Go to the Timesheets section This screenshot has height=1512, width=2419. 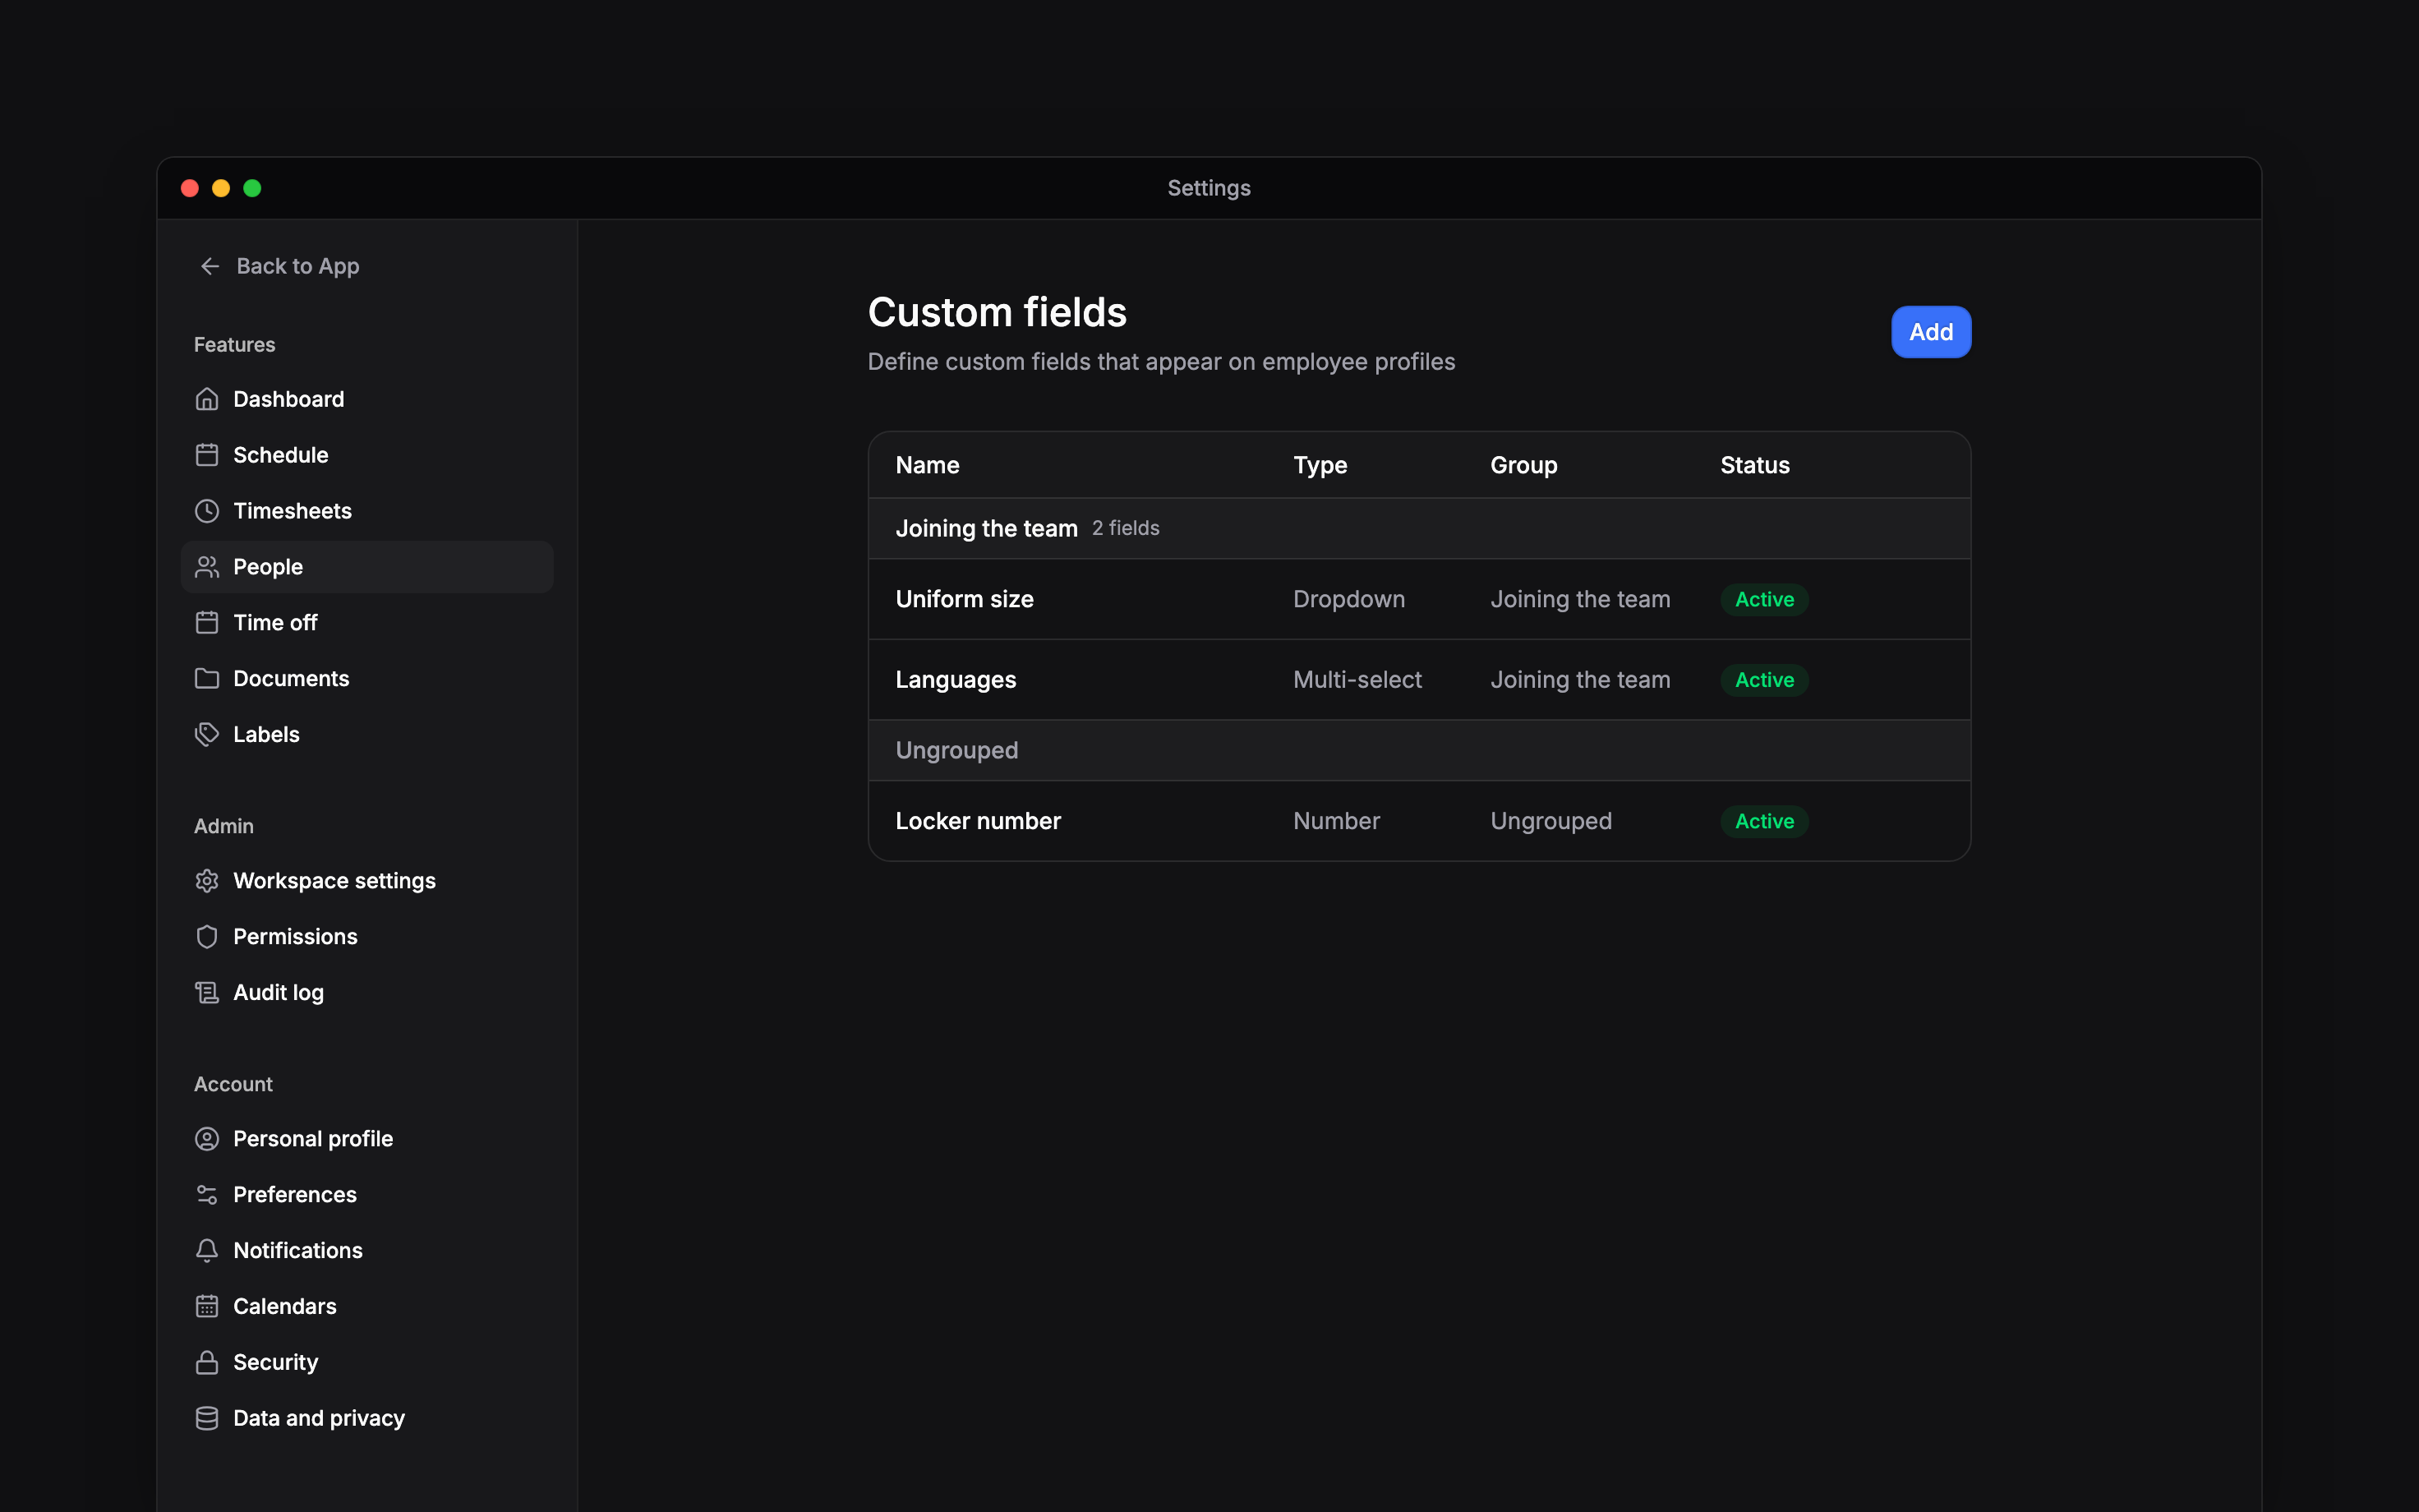pyautogui.click(x=366, y=511)
